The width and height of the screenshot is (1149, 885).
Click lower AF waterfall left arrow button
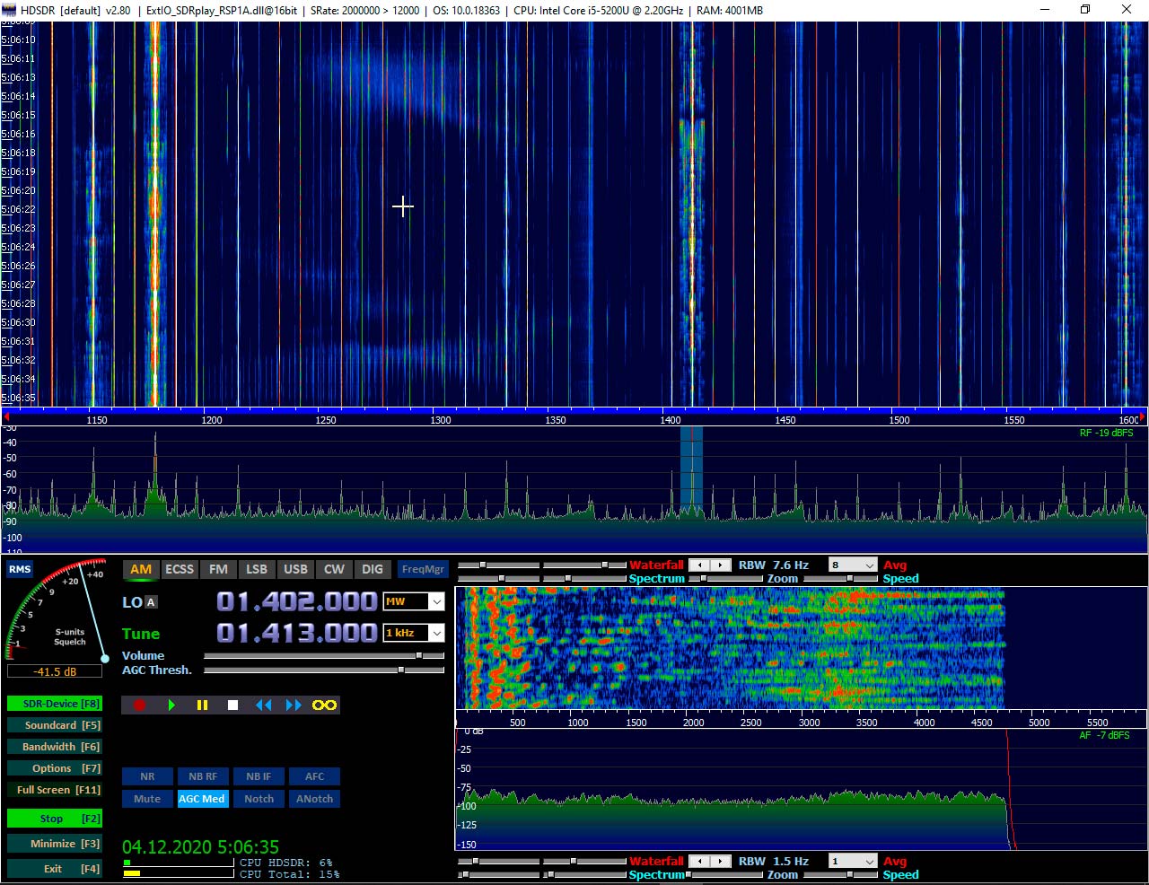coord(699,862)
